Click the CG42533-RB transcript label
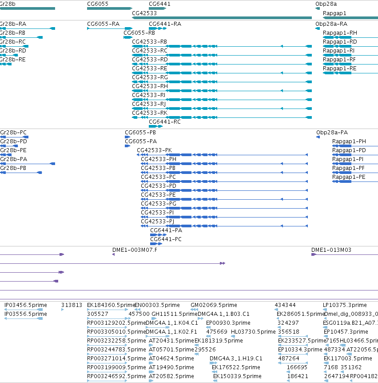Viewport: 378px width, 383px height. [x=149, y=42]
